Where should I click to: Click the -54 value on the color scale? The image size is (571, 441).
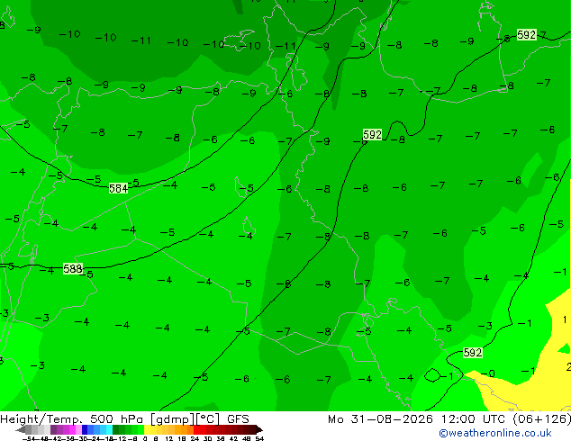29,438
